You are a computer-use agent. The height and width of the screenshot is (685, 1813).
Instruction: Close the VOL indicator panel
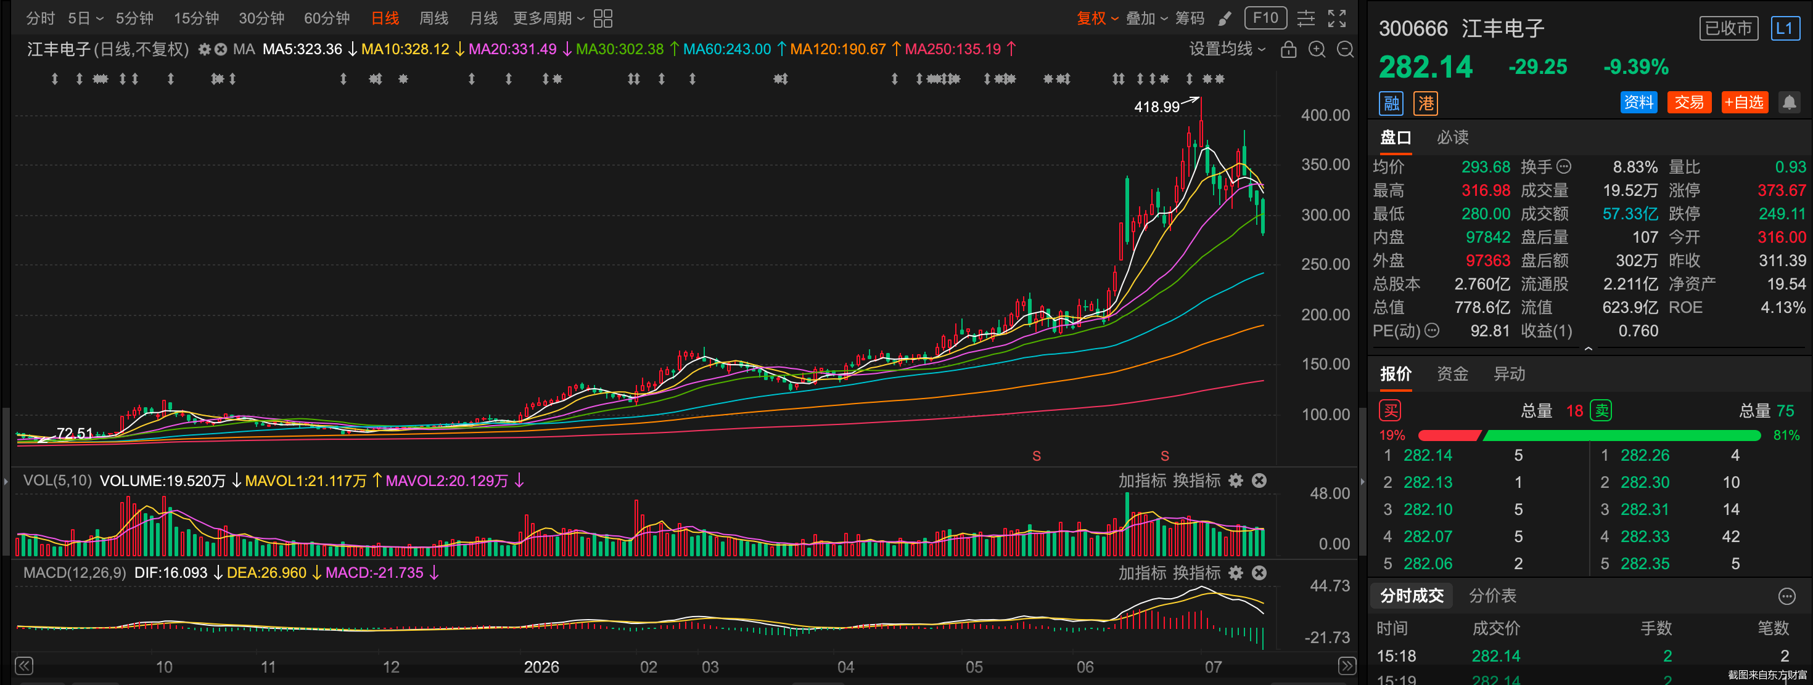tap(1259, 480)
